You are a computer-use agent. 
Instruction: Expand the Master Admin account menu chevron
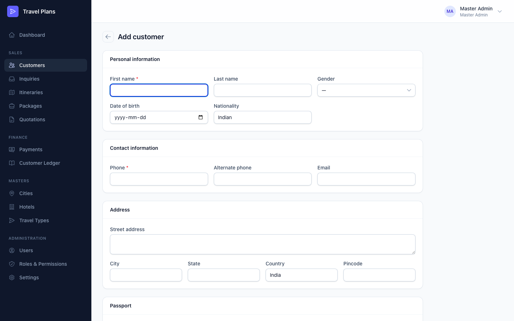pos(500,11)
